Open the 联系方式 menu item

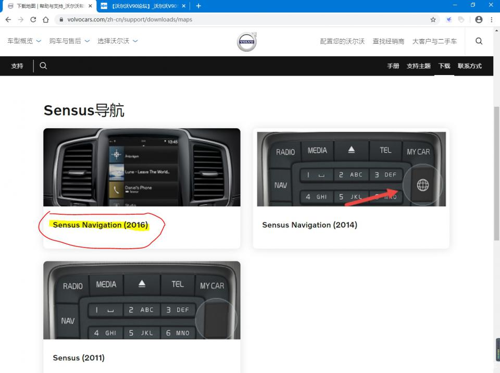coord(470,66)
